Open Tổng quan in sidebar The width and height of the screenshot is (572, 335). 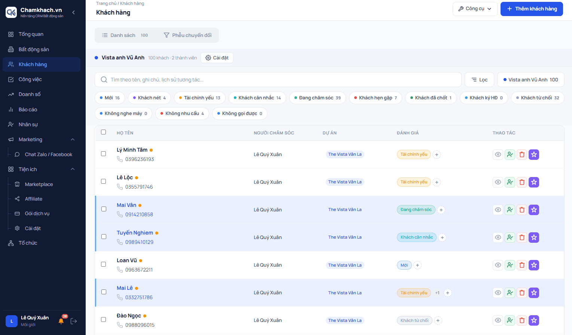point(41,34)
